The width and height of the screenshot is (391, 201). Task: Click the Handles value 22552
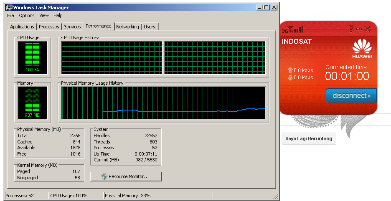151,136
